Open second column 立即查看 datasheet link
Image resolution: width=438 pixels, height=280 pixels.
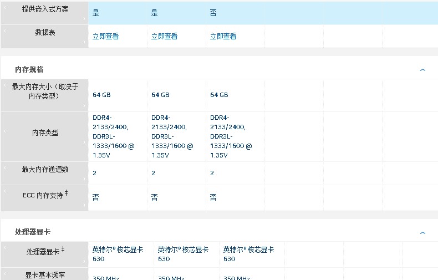164,36
